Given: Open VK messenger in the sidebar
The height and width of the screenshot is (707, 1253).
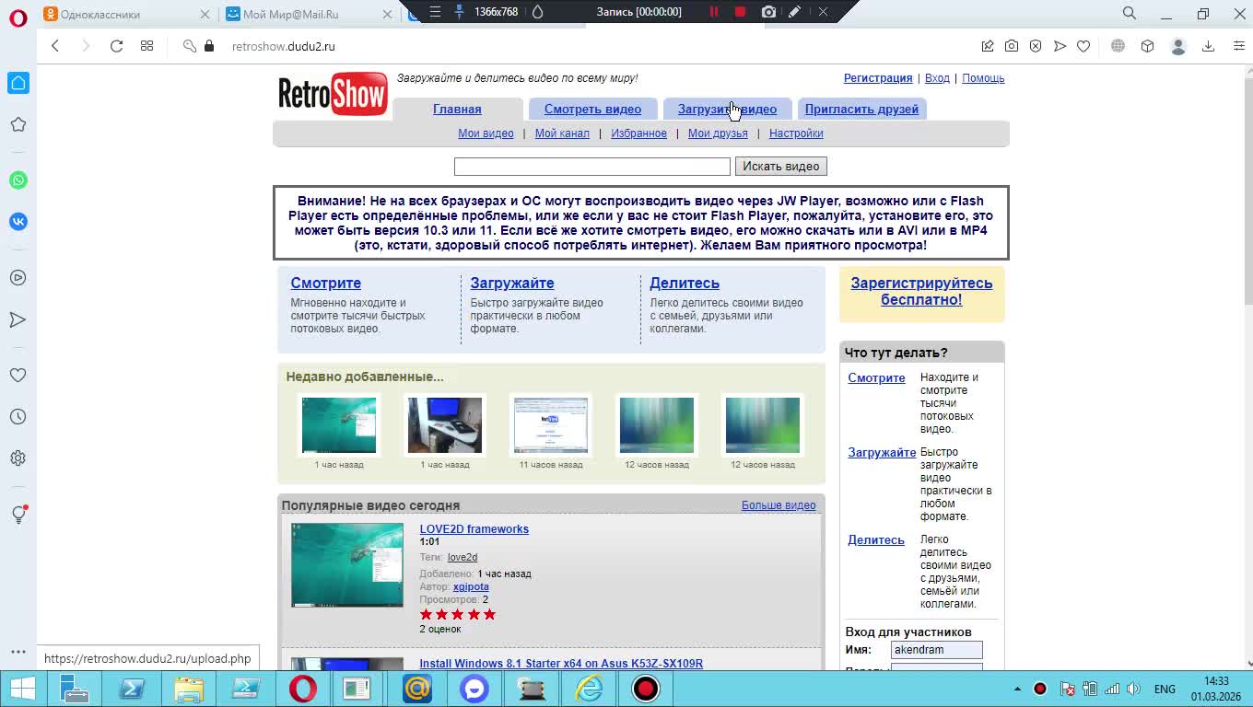Looking at the screenshot, I should pos(18,222).
